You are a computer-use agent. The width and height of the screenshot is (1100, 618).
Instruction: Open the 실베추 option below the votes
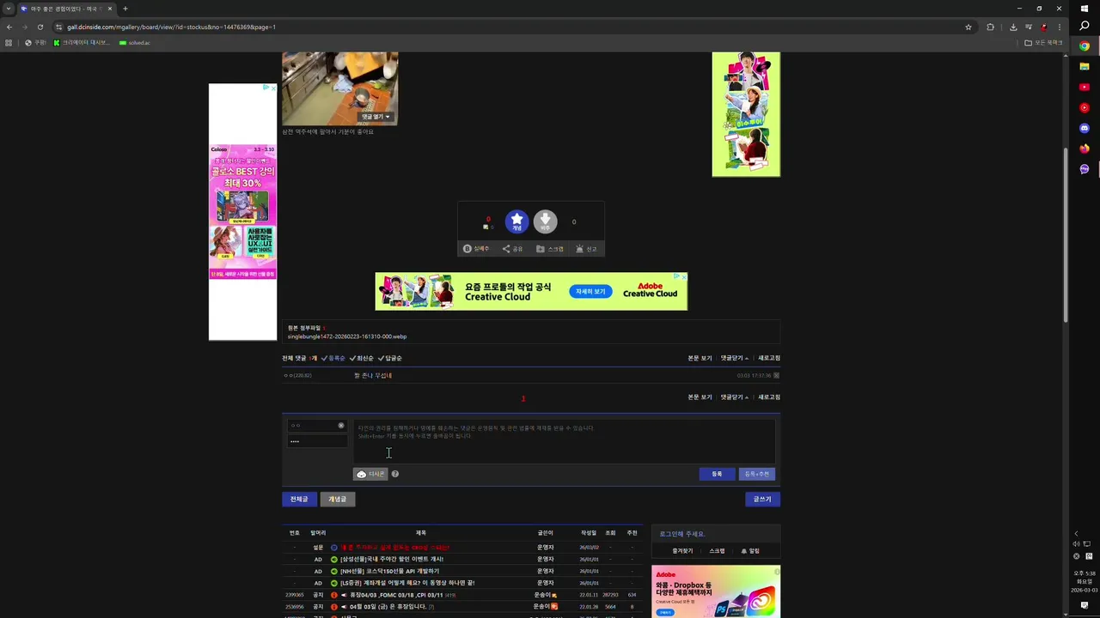pyautogui.click(x=476, y=249)
